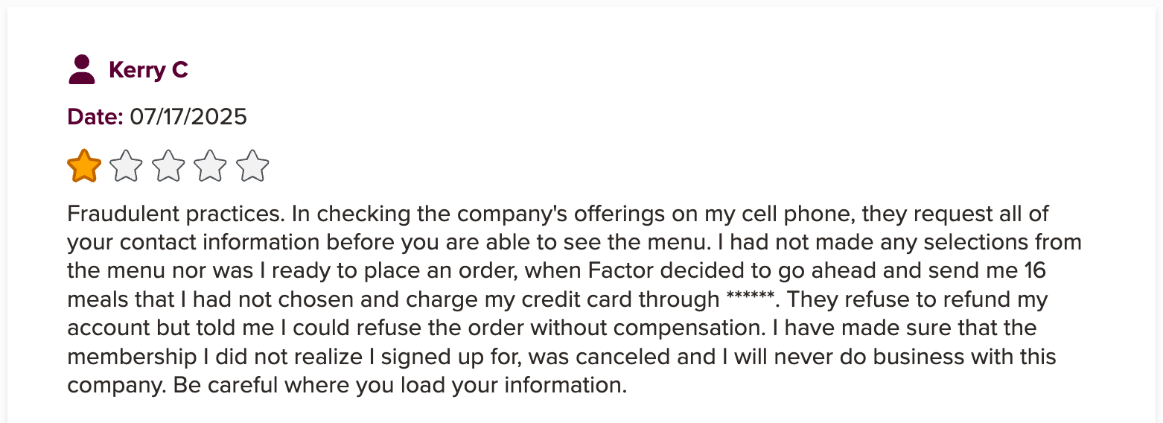Image resolution: width=1163 pixels, height=423 pixels.
Task: Click the fourth rating star
Action: 211,166
